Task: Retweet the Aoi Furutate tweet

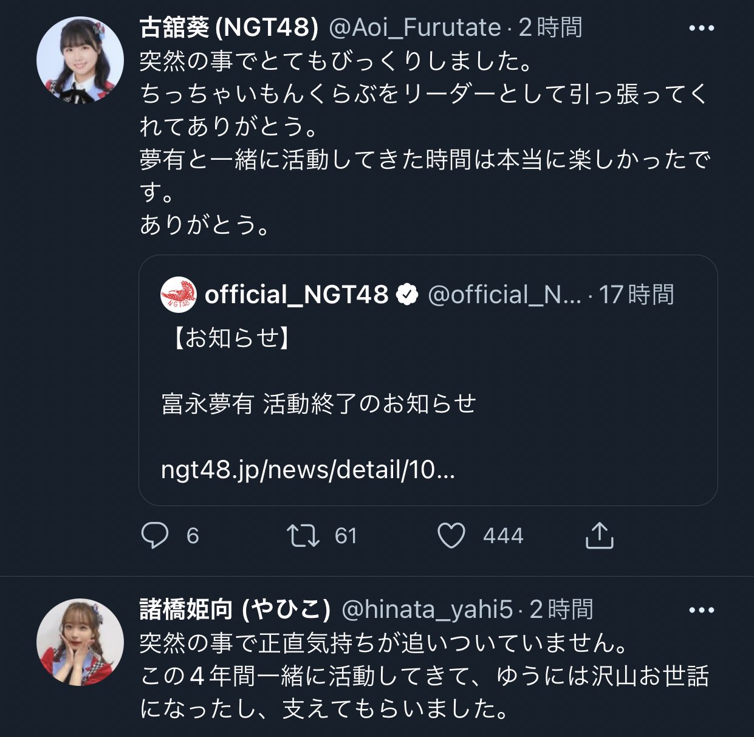Action: pos(303,535)
